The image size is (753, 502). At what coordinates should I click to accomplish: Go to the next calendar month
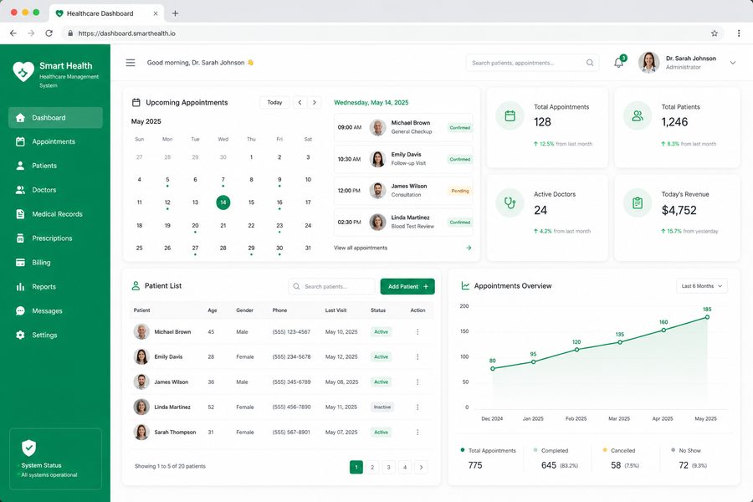click(x=315, y=102)
